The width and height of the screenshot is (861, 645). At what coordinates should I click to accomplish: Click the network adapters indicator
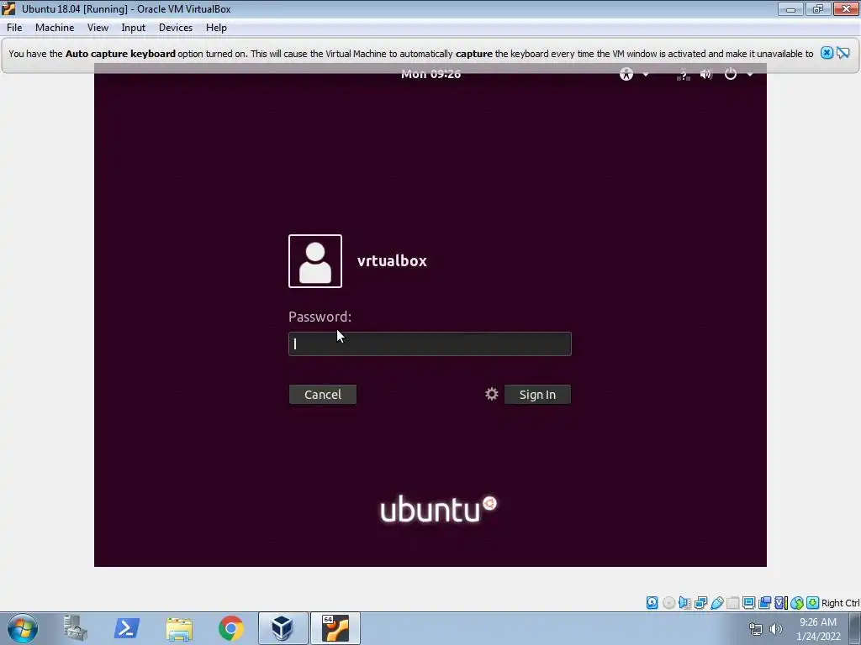coord(700,603)
